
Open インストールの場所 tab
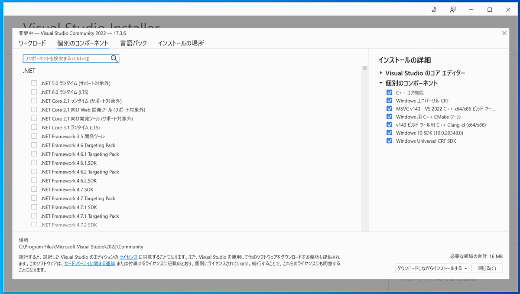[x=181, y=43]
